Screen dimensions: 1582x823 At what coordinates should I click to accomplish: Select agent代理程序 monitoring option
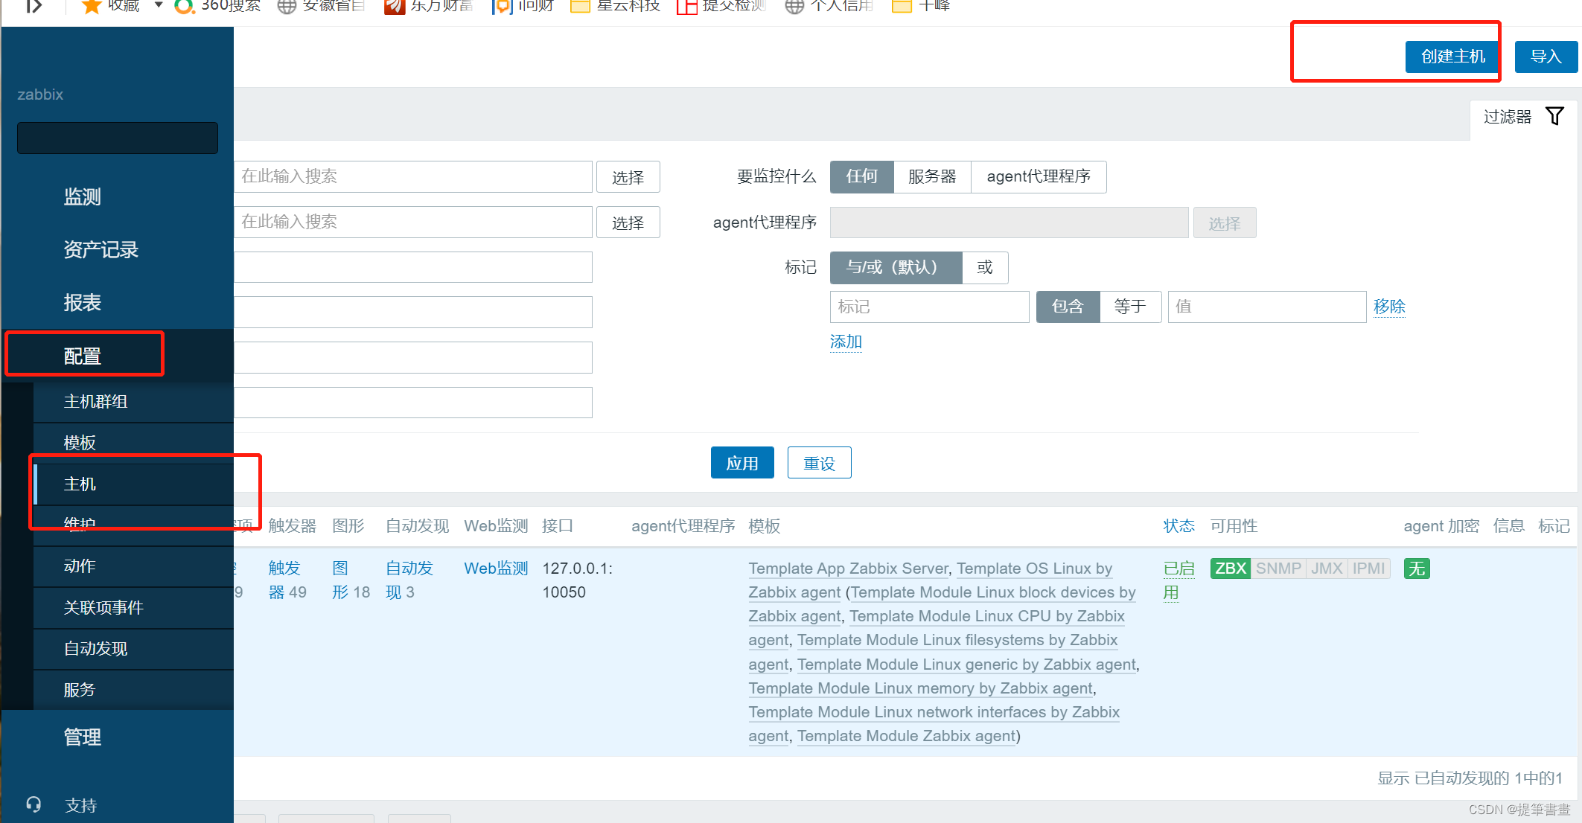point(1038,177)
